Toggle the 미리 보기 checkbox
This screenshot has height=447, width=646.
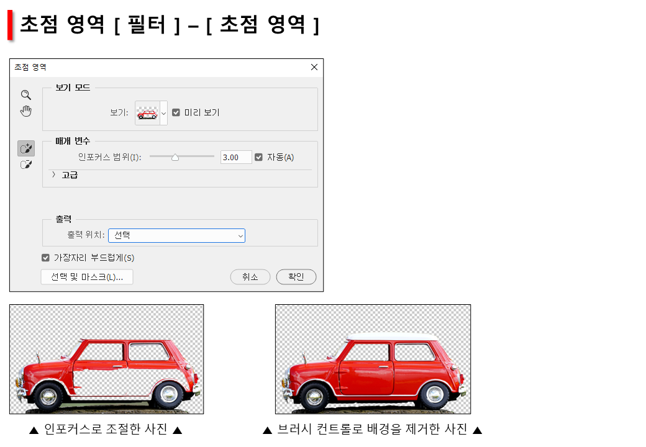tap(176, 112)
